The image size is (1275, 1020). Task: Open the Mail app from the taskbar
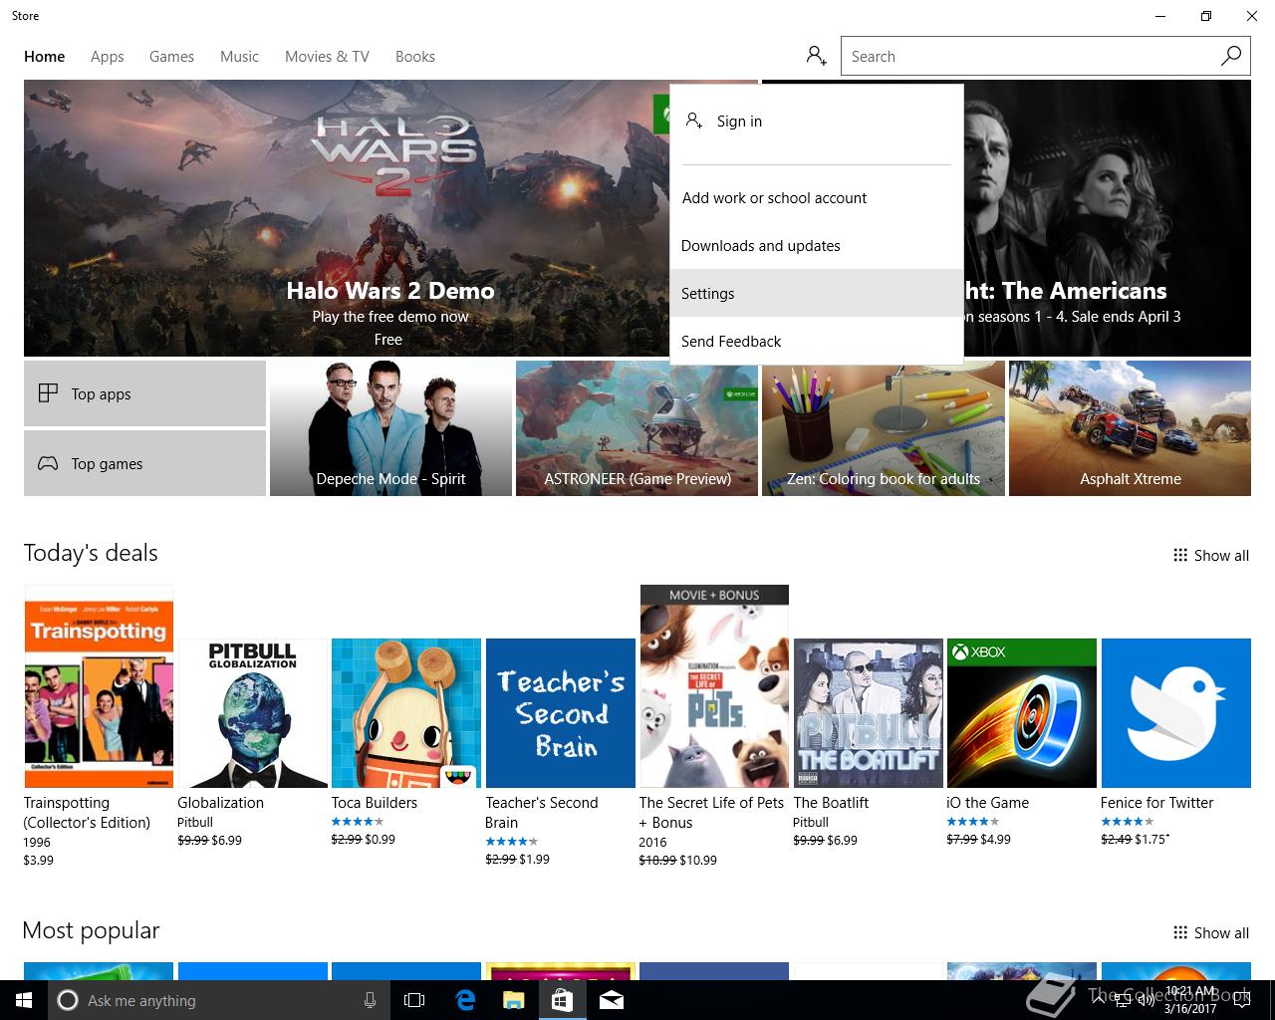(x=612, y=1000)
